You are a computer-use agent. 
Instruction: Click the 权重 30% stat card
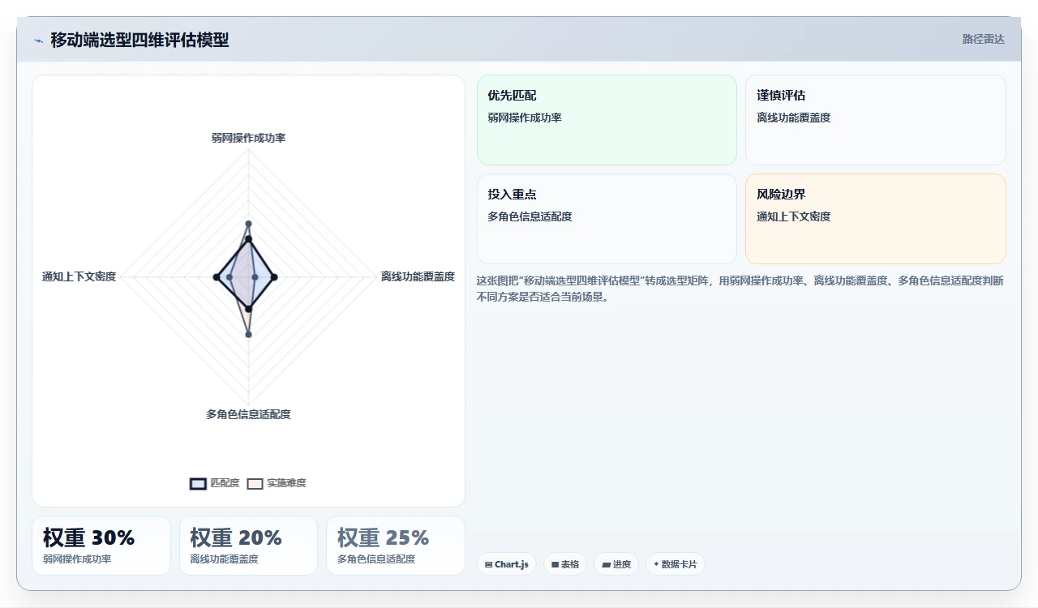click(x=101, y=546)
